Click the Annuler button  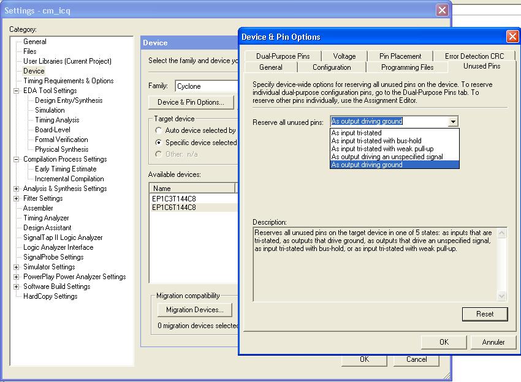pyautogui.click(x=493, y=342)
